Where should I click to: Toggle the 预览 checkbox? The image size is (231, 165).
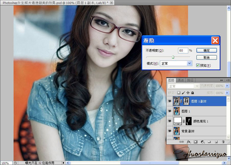coord(198,65)
